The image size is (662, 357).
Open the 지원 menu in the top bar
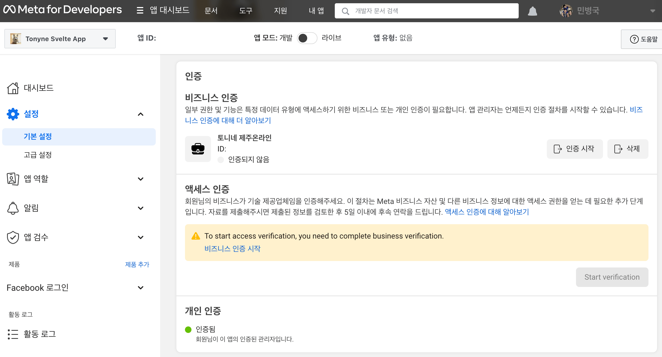click(280, 11)
